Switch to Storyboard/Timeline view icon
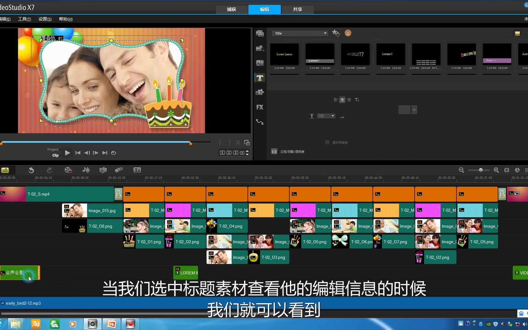528x330 pixels. (5, 170)
